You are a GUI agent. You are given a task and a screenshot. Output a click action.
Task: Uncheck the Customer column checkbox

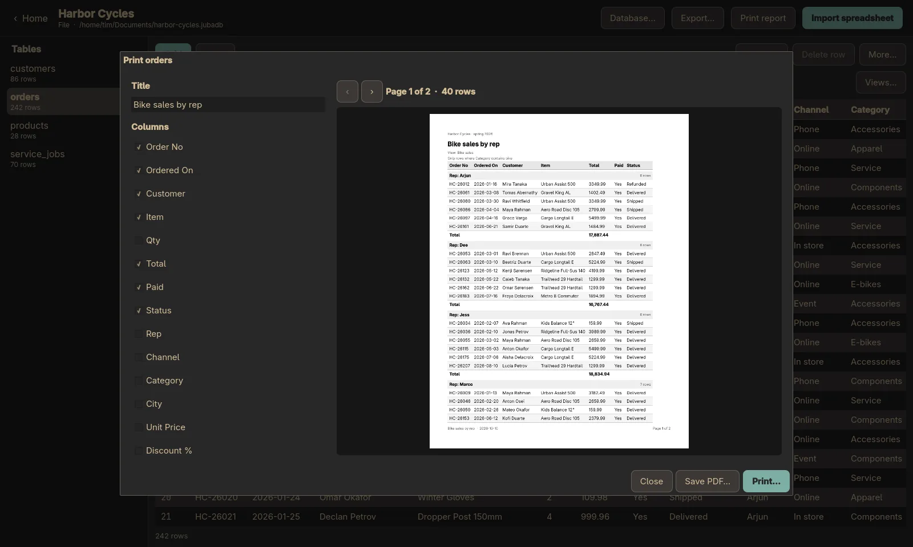click(139, 194)
